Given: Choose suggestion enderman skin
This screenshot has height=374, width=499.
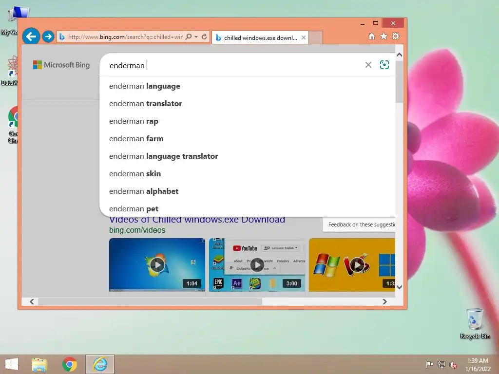Looking at the screenshot, I should click(247, 174).
